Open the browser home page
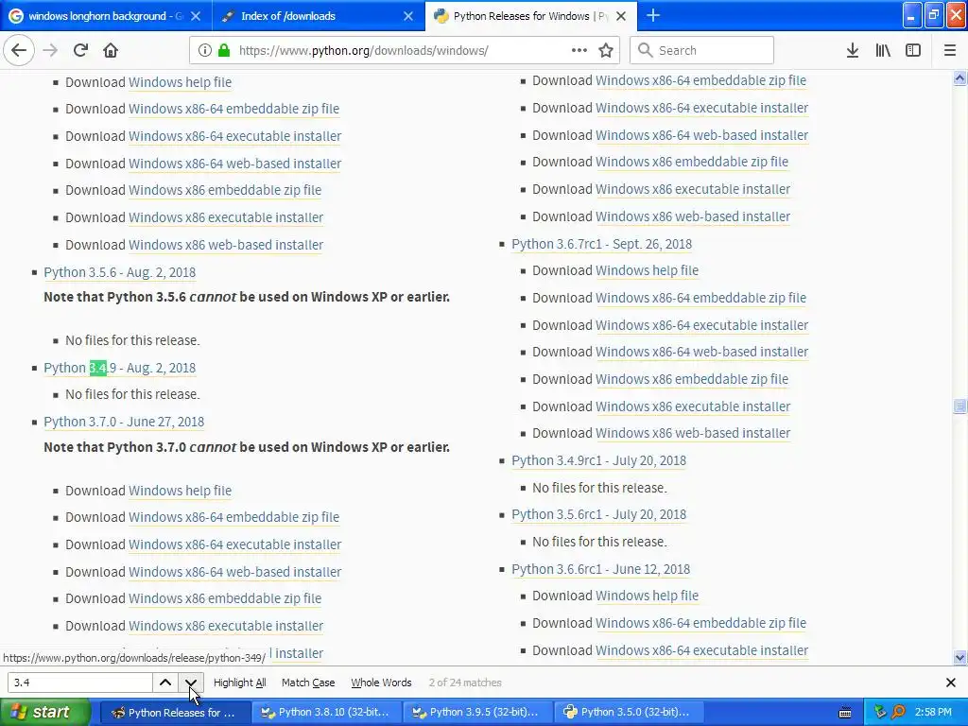The image size is (968, 726). click(111, 50)
